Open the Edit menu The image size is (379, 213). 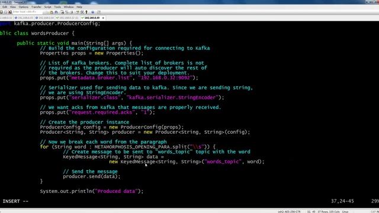(5, 7)
